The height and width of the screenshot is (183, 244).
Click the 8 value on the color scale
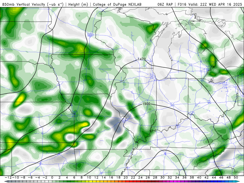(x=81, y=178)
